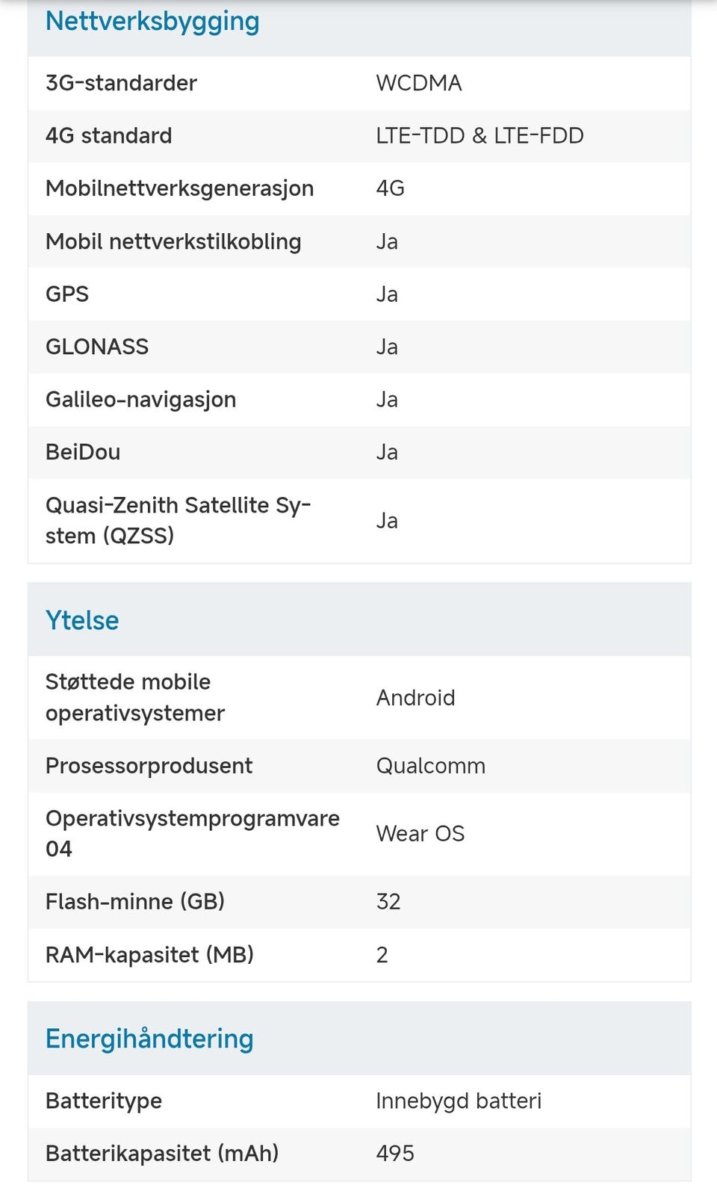Click the 495 battery capacity value

[x=395, y=1154]
